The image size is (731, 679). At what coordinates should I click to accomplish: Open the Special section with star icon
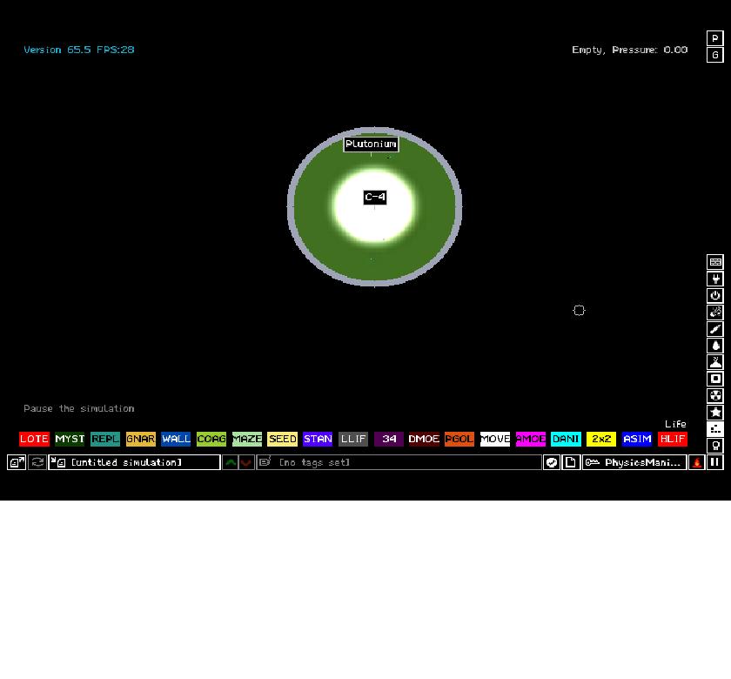715,413
